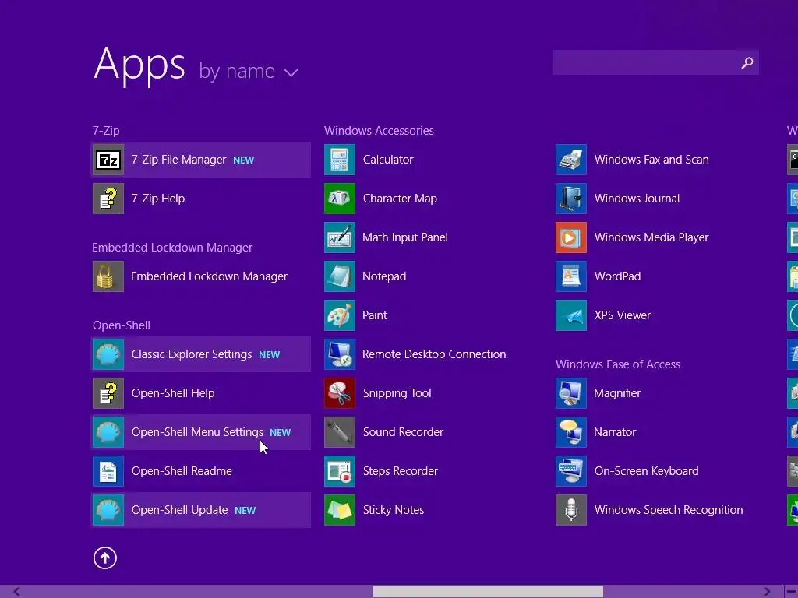Select 'Embedded Lockdown Manager' group heading

(172, 248)
